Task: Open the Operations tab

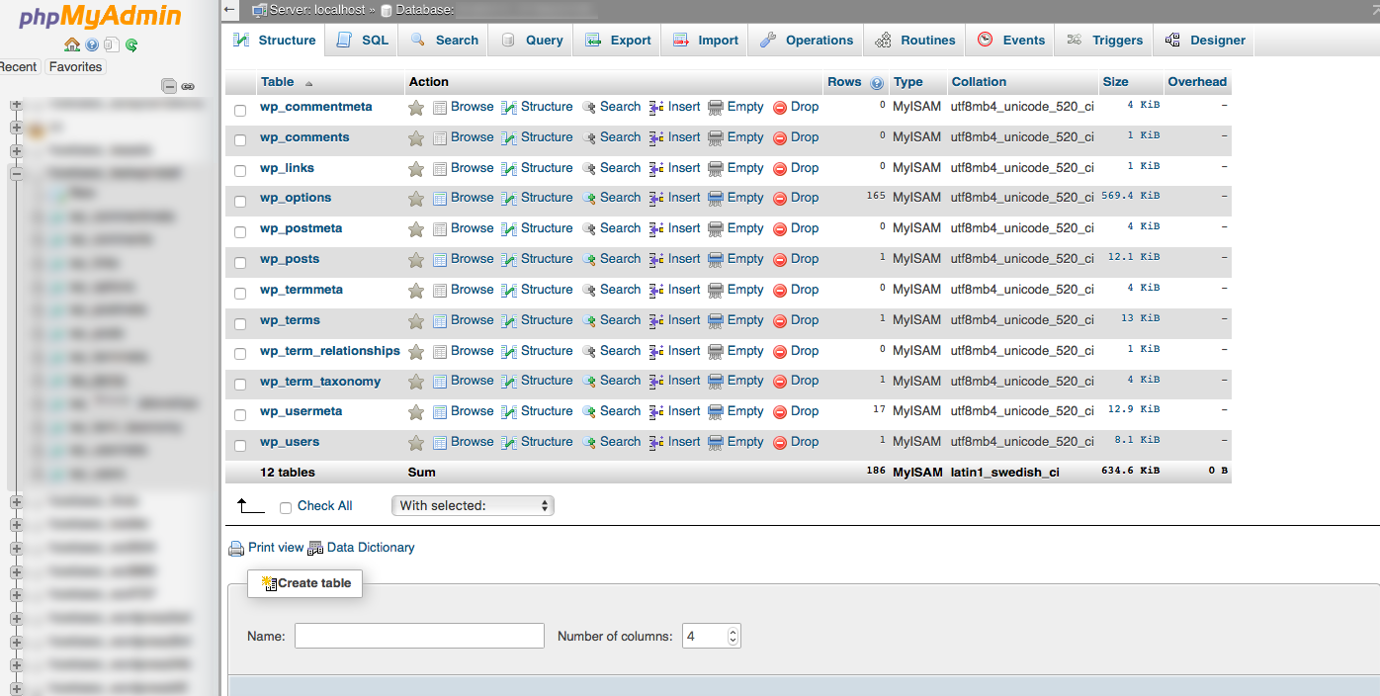Action: click(x=807, y=41)
